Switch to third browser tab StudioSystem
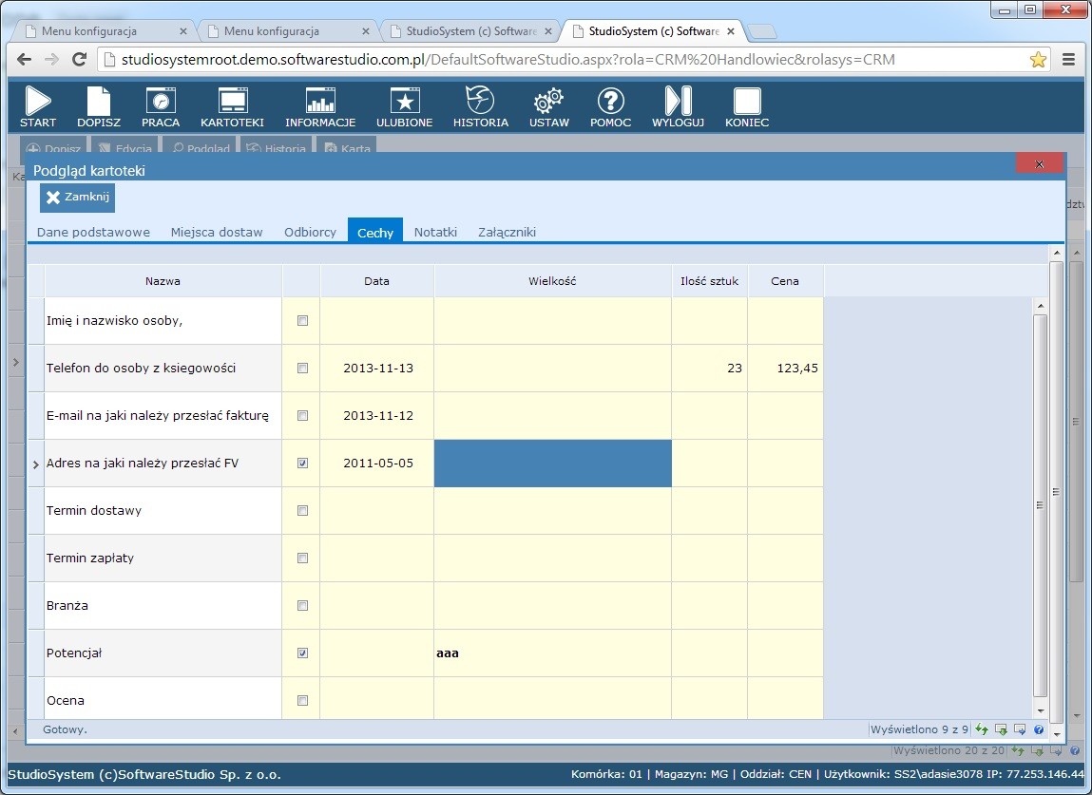Image resolution: width=1092 pixels, height=795 pixels. tap(470, 31)
